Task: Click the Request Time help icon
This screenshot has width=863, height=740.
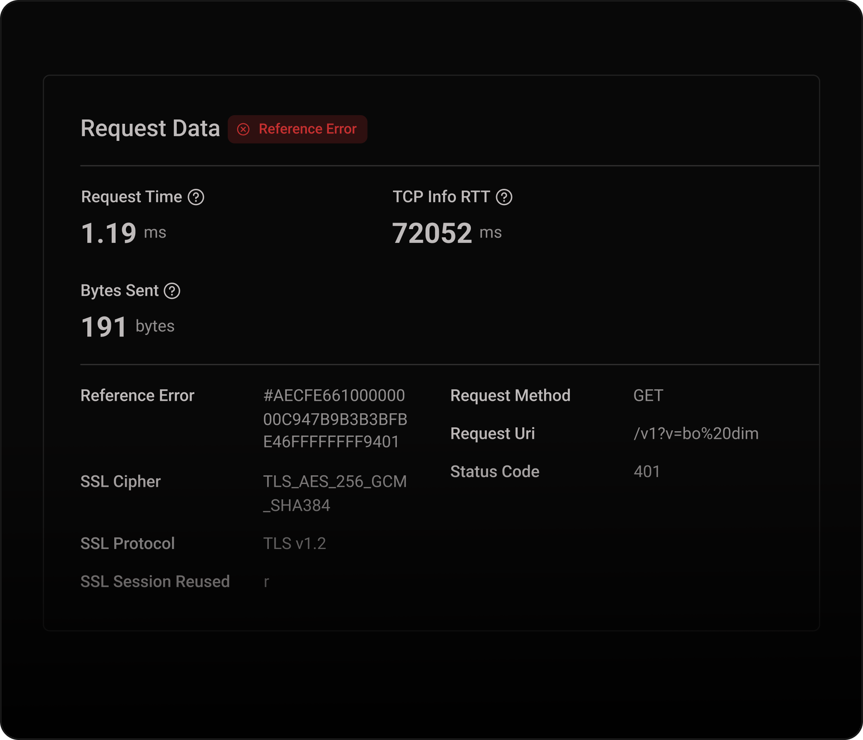Action: point(196,197)
